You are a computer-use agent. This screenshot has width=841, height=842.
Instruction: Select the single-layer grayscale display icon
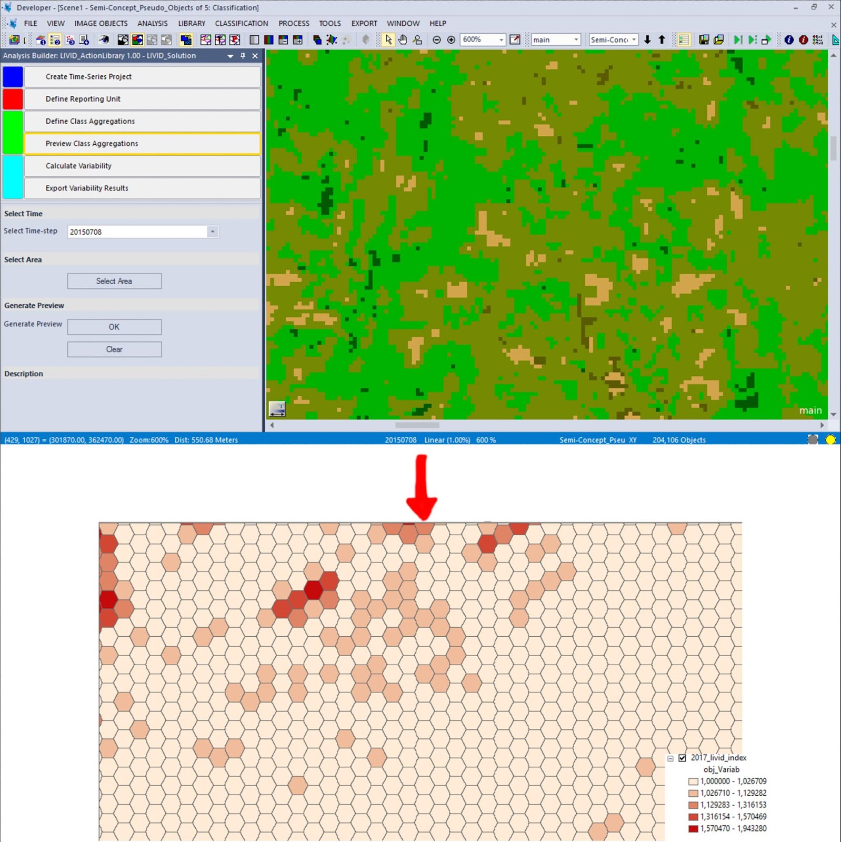tap(254, 40)
